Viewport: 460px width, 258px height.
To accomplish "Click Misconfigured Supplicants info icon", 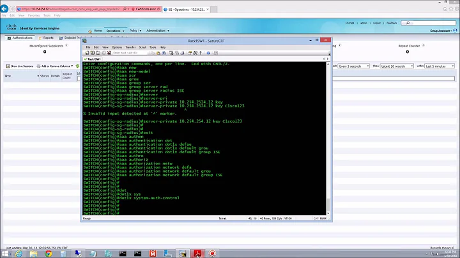I will 67,45.
